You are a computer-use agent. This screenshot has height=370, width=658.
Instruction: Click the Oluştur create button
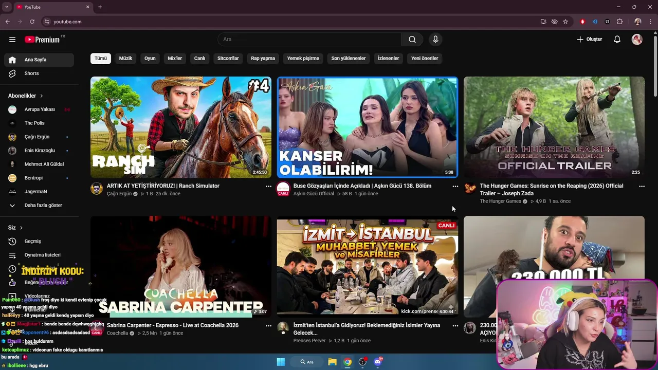(589, 40)
